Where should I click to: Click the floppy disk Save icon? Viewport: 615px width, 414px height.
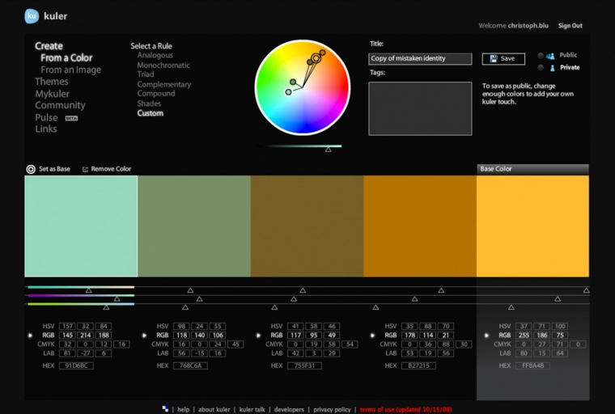tap(494, 59)
